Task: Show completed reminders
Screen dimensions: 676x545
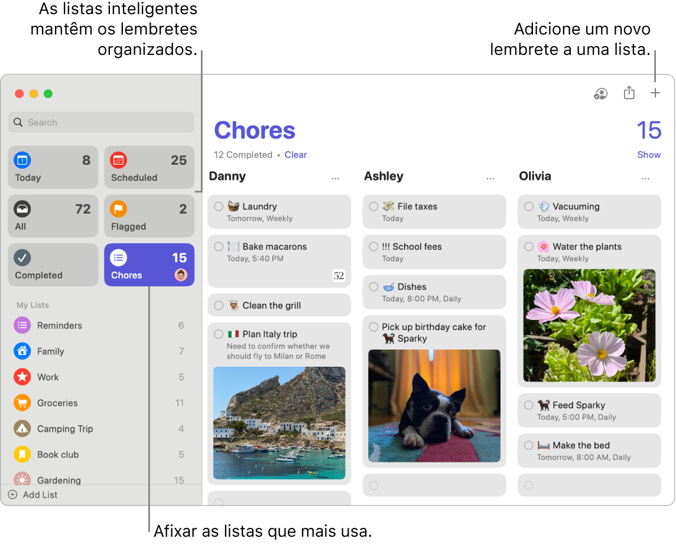Action: pos(649,155)
